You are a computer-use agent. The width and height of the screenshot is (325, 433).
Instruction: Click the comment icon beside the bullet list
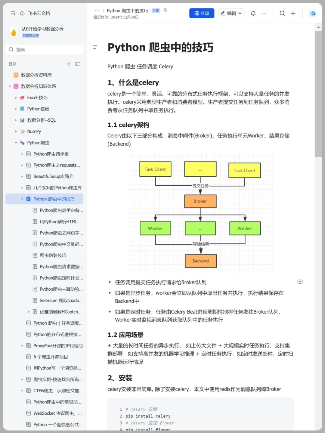point(300,282)
